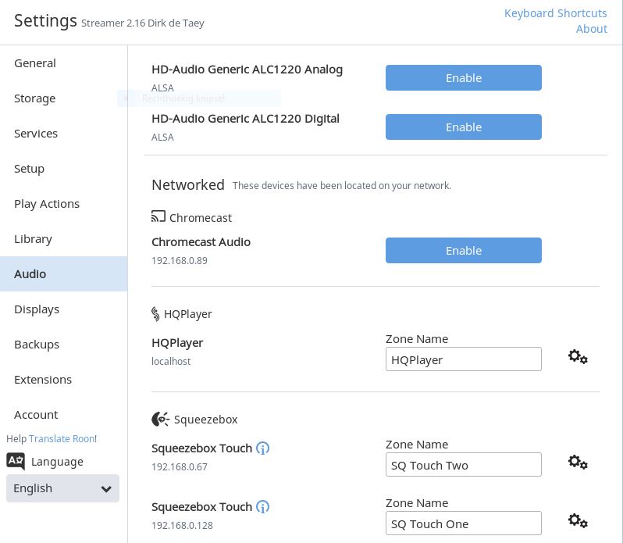623x543 pixels.
Task: Open the Displays settings section
Action: pos(63,309)
